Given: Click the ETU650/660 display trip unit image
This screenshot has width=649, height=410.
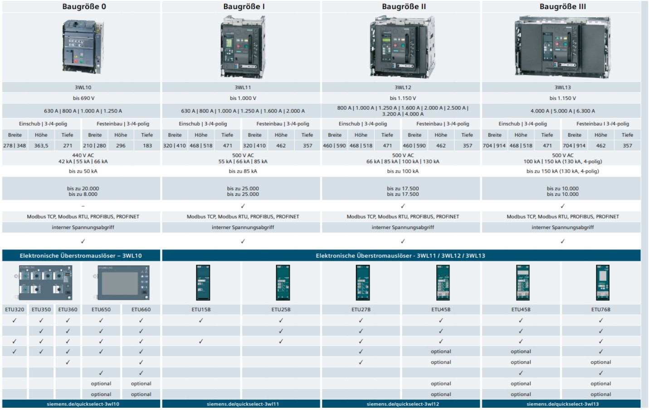Looking at the screenshot, I should [121, 283].
